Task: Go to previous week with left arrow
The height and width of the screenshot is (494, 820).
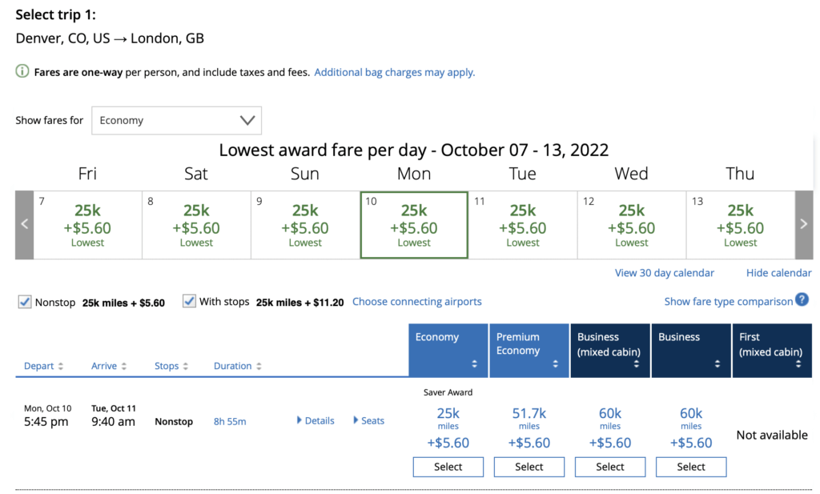Action: click(x=24, y=225)
